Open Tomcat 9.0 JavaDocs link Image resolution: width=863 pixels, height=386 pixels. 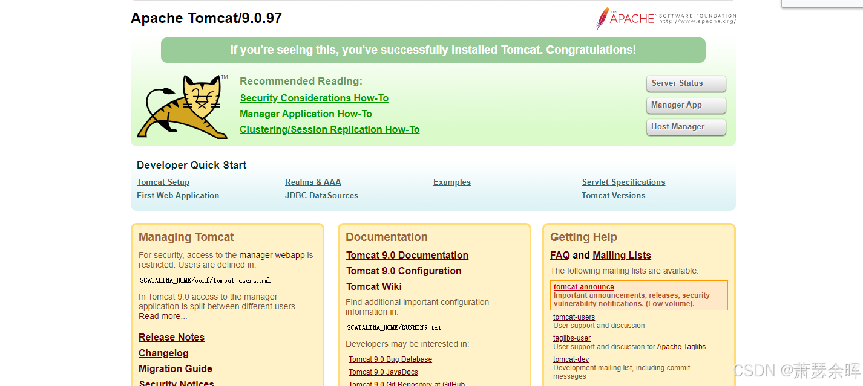click(x=383, y=372)
